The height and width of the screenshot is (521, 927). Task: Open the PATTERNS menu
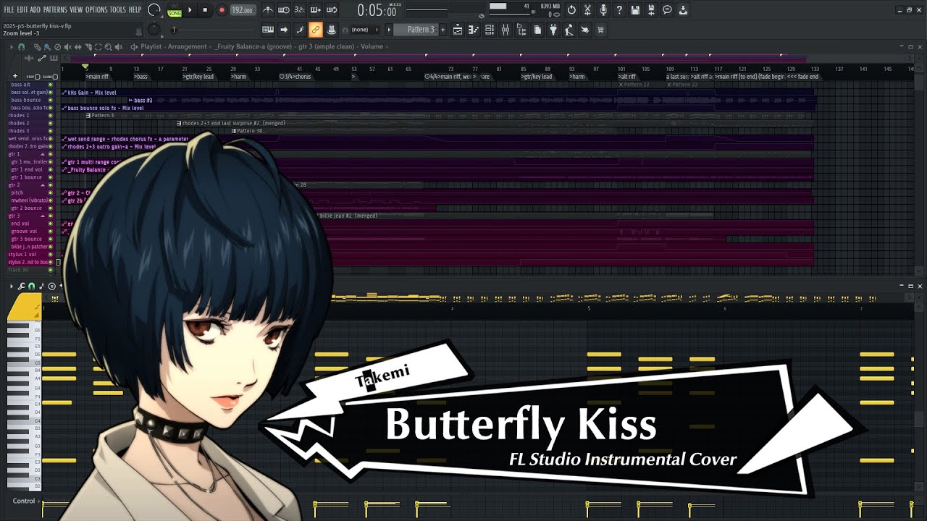point(55,10)
